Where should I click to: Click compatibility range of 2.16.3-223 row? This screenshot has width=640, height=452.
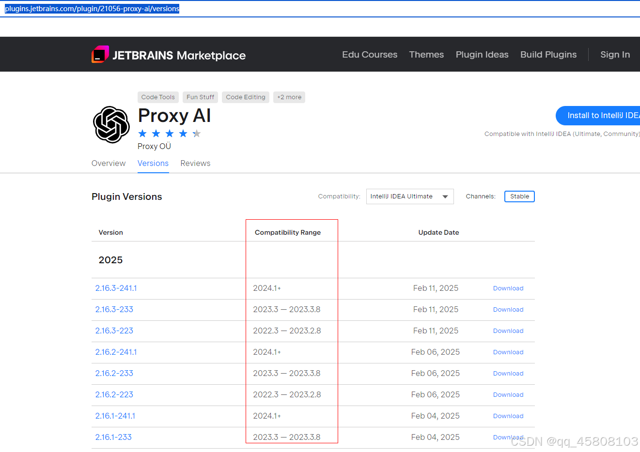pos(287,331)
